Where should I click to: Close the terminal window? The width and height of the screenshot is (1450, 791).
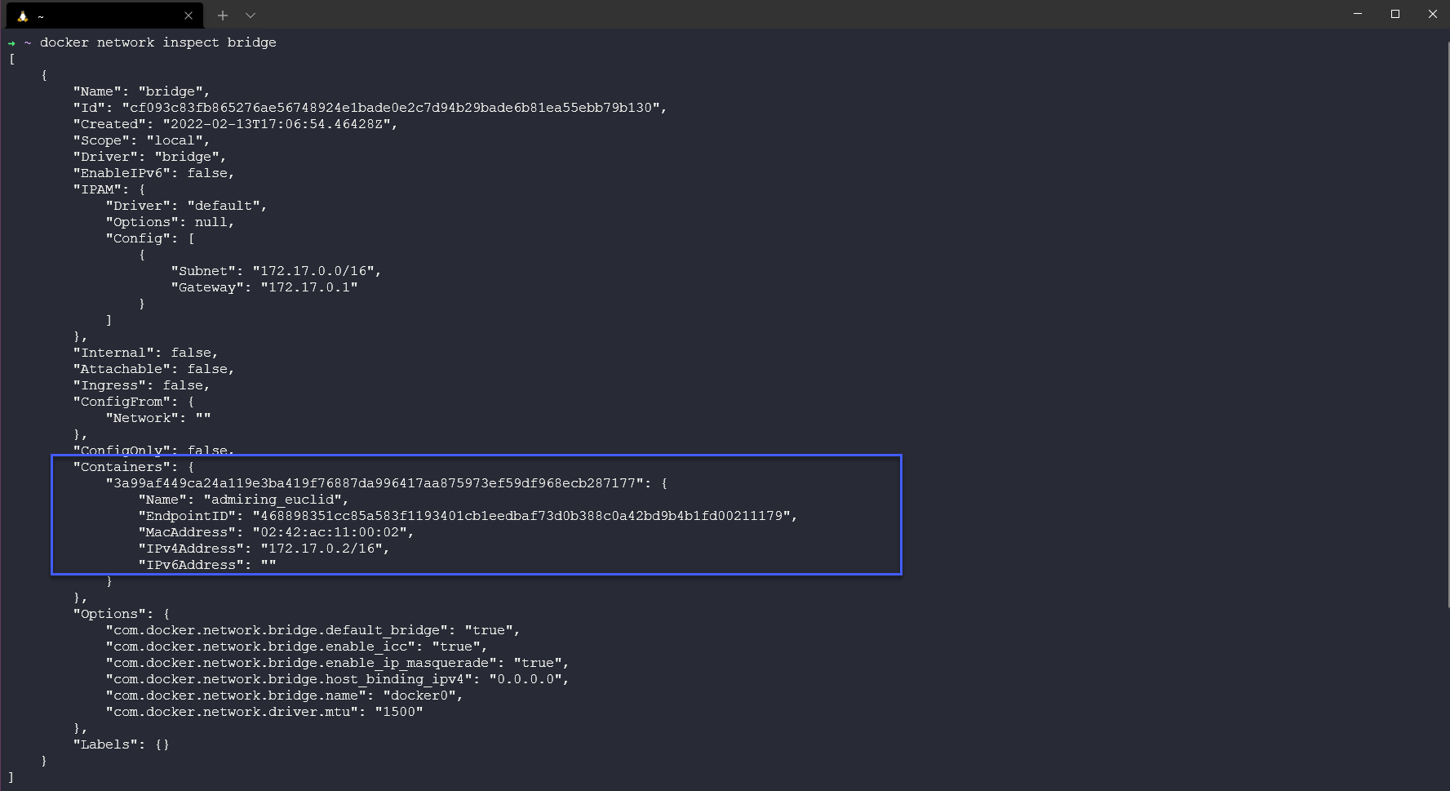coord(1432,14)
